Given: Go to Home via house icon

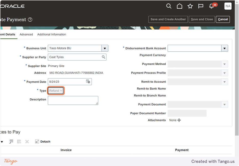Looking at the screenshot, I should (x=179, y=6).
